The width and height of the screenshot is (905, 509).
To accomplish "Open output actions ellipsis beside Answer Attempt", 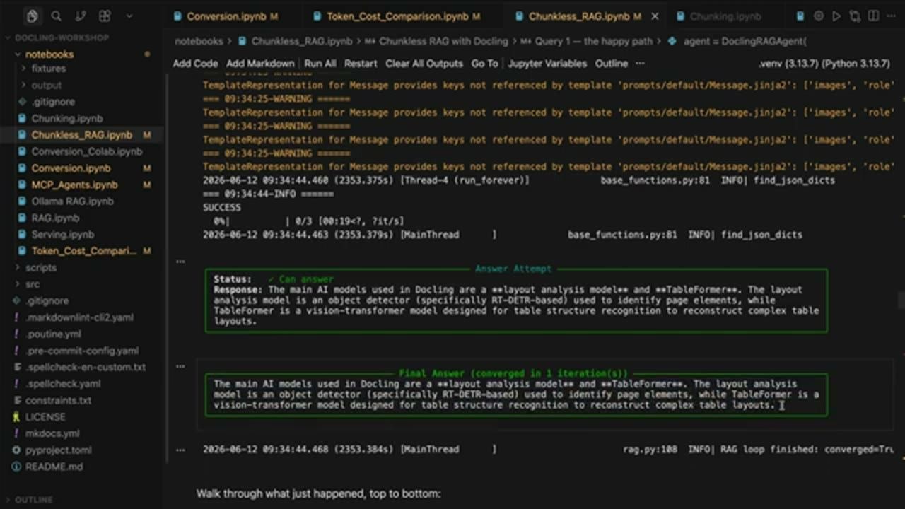I will tap(180, 262).
